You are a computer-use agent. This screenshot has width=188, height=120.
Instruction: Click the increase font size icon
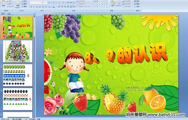pos(49,2)
